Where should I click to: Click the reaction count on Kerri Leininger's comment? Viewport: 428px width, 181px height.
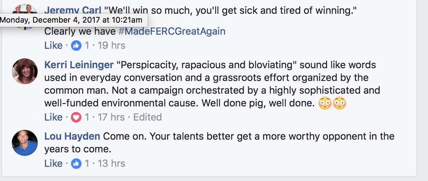click(x=87, y=117)
